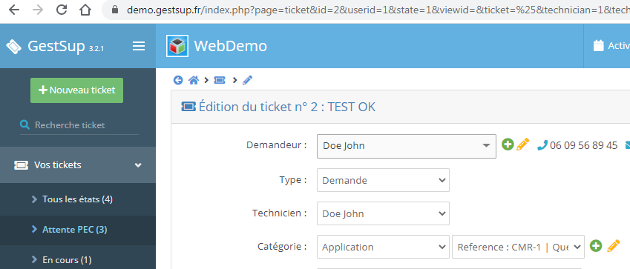Open the Demandeur dropdown Doe John
The height and width of the screenshot is (269, 630).
406,146
